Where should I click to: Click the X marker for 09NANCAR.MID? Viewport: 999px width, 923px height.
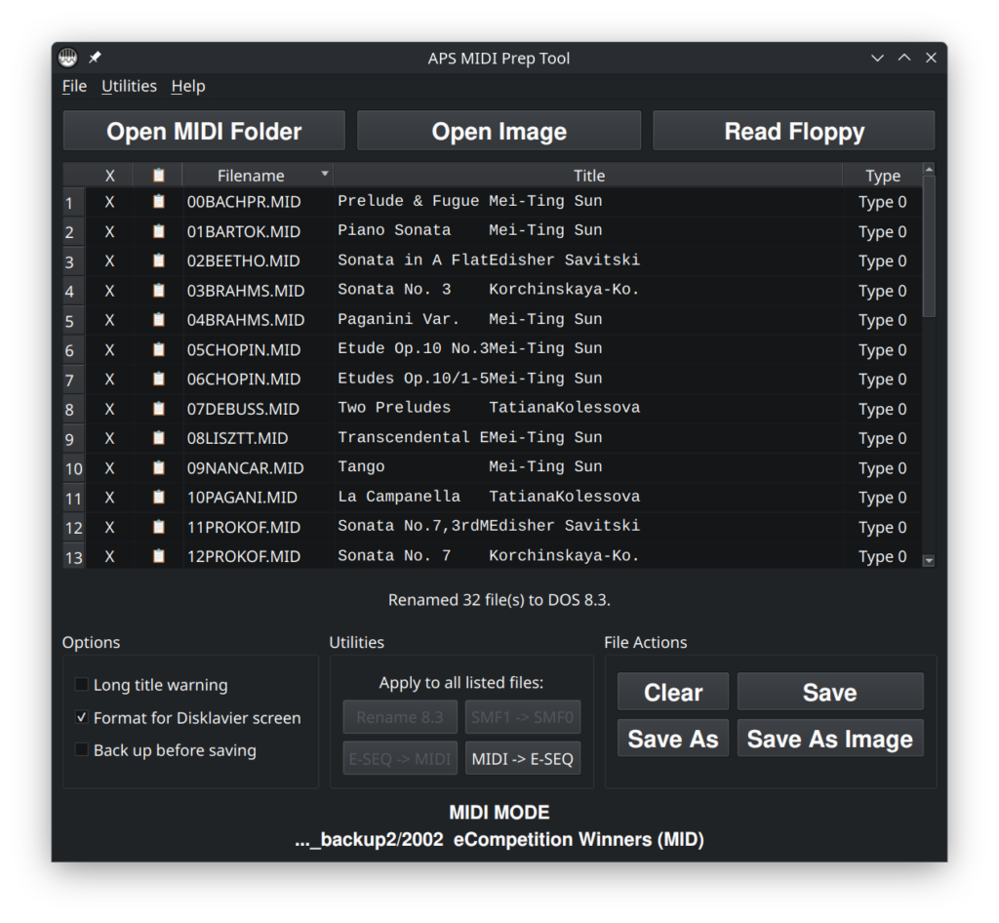[109, 467]
